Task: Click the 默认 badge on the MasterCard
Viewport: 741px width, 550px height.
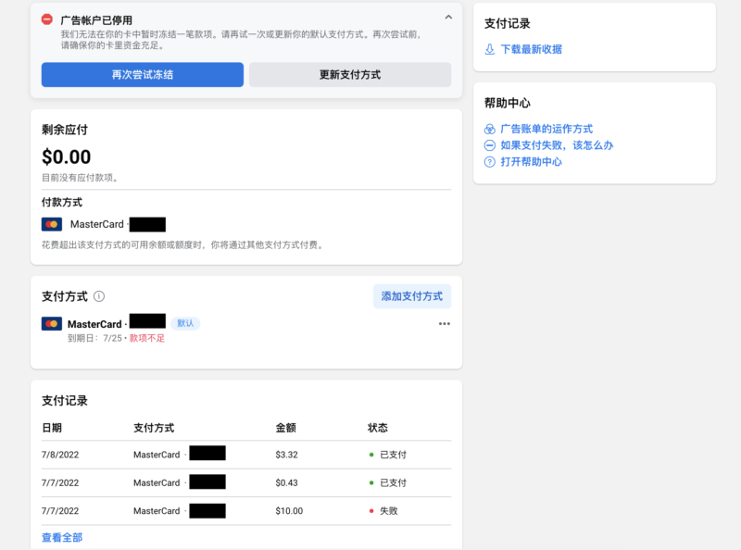Action: 185,323
